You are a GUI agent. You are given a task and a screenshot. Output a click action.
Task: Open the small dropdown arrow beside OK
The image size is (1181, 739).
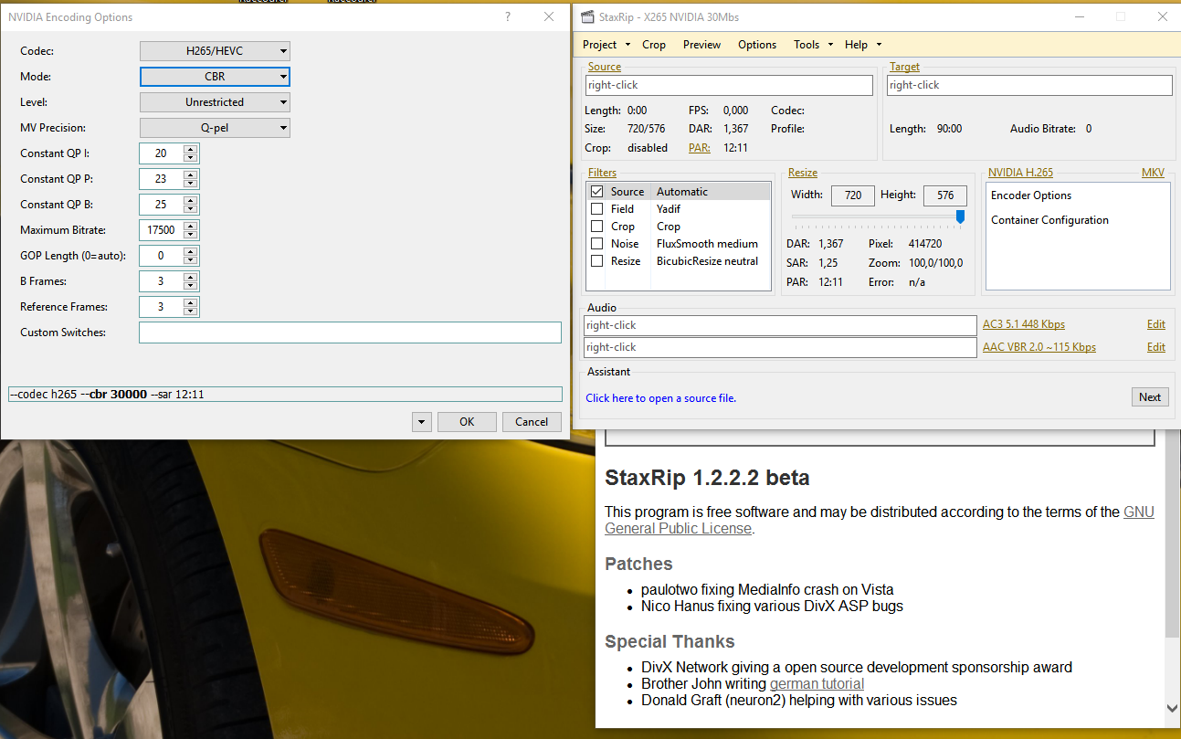[421, 422]
